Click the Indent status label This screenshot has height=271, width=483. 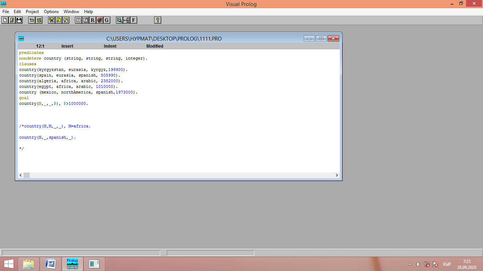pyautogui.click(x=110, y=46)
